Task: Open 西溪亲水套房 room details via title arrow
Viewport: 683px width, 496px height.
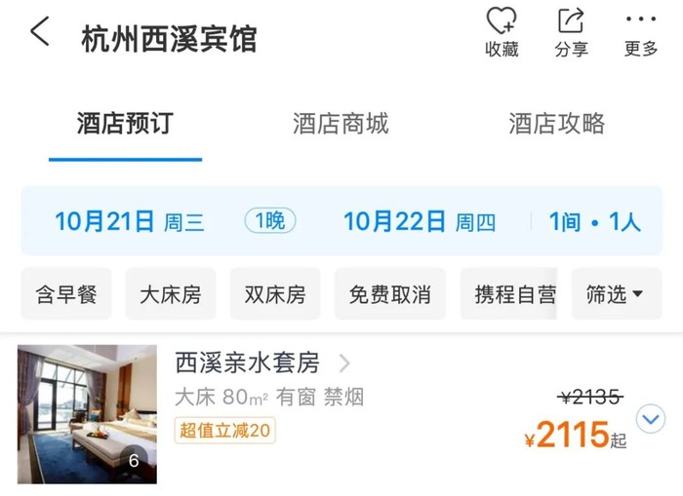Action: click(x=344, y=363)
